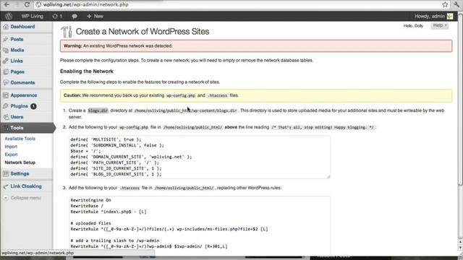Open the comments bubble in admin bar
The width and height of the screenshot is (463, 260).
[x=75, y=16]
